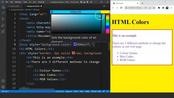Click inside the saturation gradient box
This screenshot has height=98, width=174.
[x=76, y=24]
